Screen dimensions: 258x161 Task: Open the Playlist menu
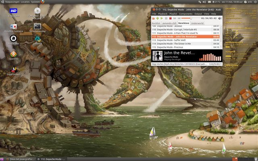click(x=173, y=14)
